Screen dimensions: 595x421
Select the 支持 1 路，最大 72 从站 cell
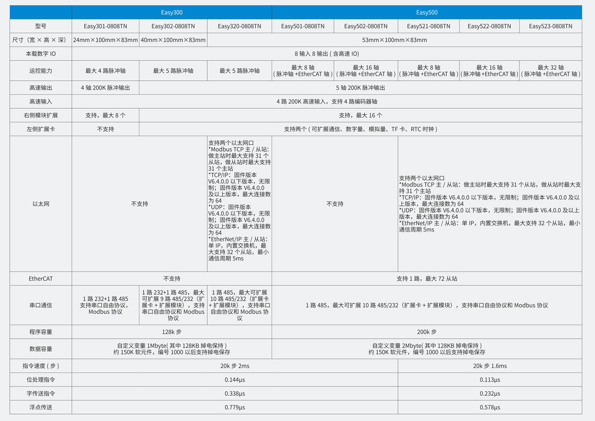click(x=427, y=279)
